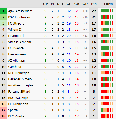Open the Heracles Almelo team link
This screenshot has width=116, height=119.
[20, 79]
